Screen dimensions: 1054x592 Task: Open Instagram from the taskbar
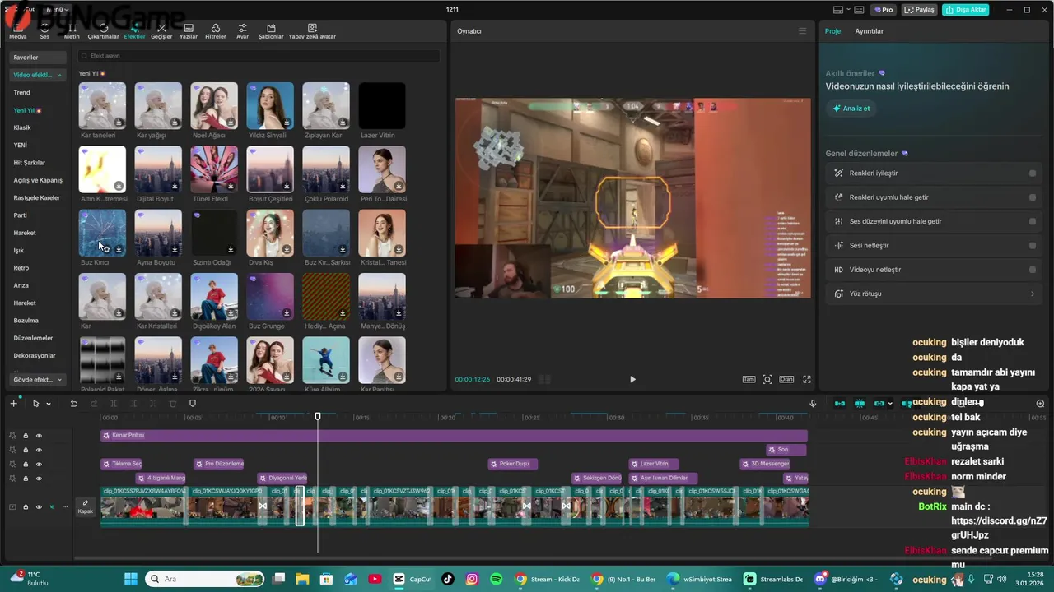click(x=472, y=579)
